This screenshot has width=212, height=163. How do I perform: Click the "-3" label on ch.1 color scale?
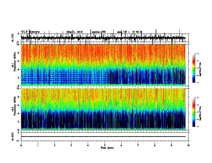pos(198,54)
